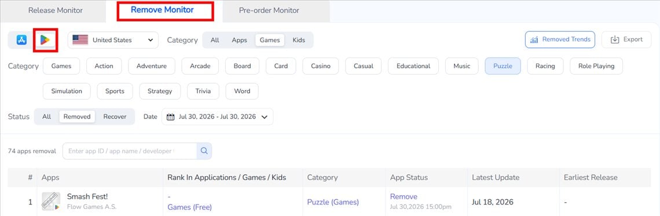Open the Puzzle (Games) category link
660x216 pixels.
click(x=333, y=202)
